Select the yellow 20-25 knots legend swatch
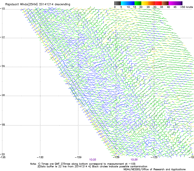The image size is (194, 171). 145,3
